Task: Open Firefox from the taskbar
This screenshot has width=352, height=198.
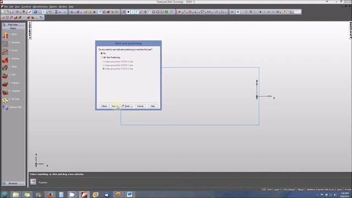Action: coord(50,194)
